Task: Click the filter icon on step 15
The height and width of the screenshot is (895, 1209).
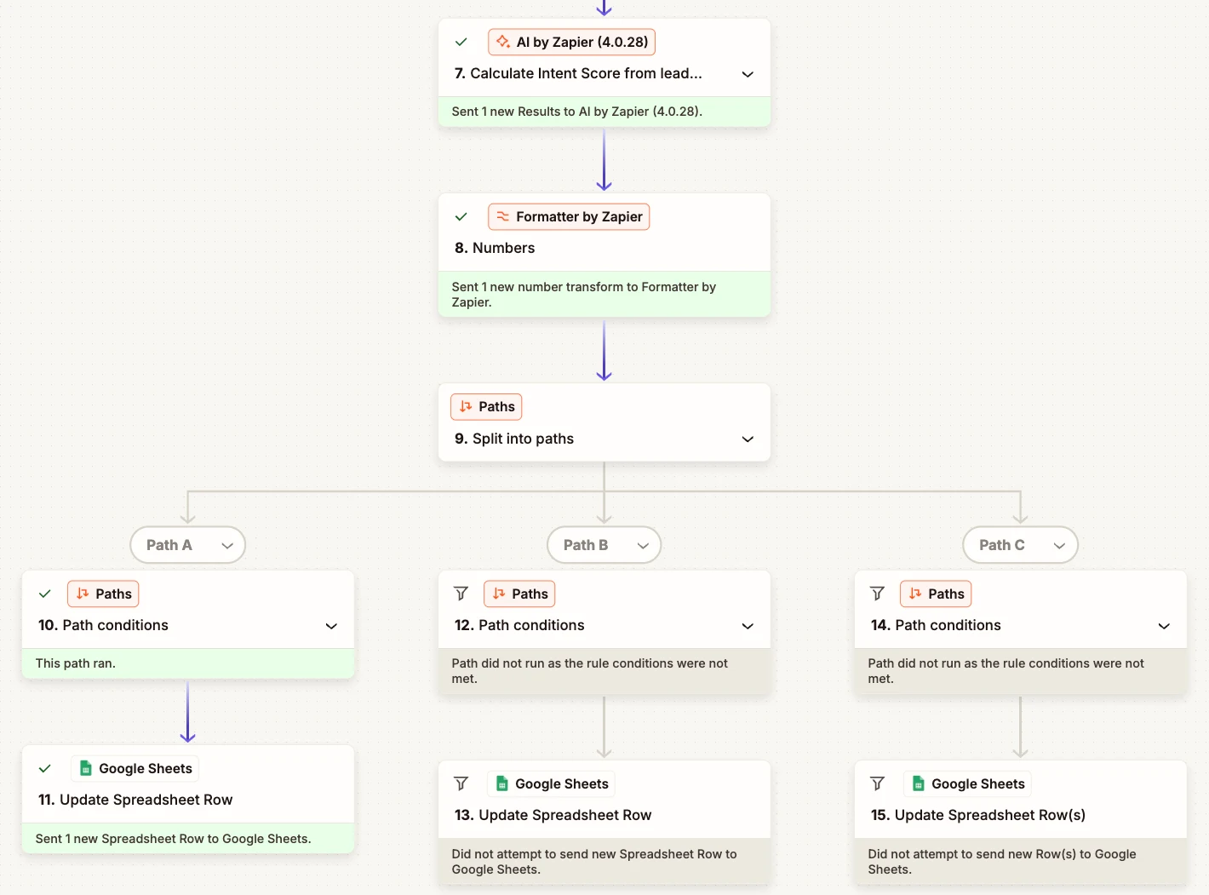Action: [878, 783]
